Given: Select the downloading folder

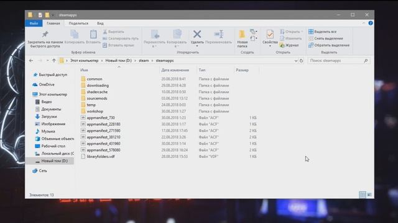Looking at the screenshot, I should [x=98, y=85].
